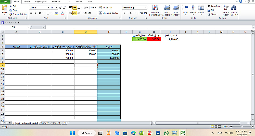
Task: Decrease font size with shrink font icon
Action: tap(64, 8)
